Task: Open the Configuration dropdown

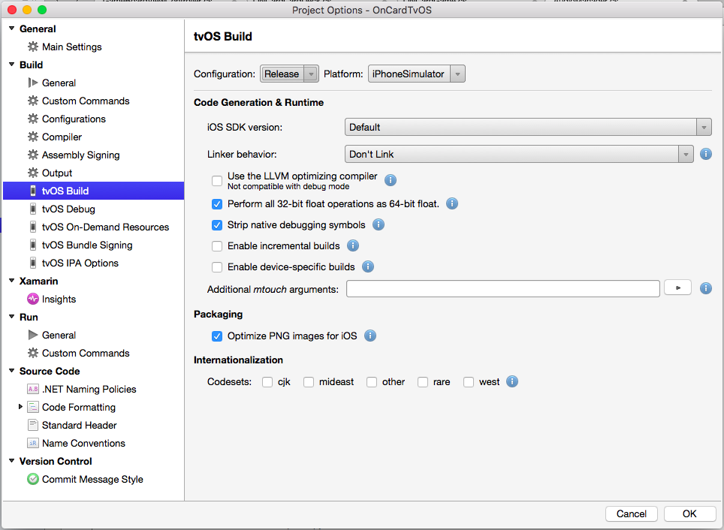Action: [x=289, y=74]
